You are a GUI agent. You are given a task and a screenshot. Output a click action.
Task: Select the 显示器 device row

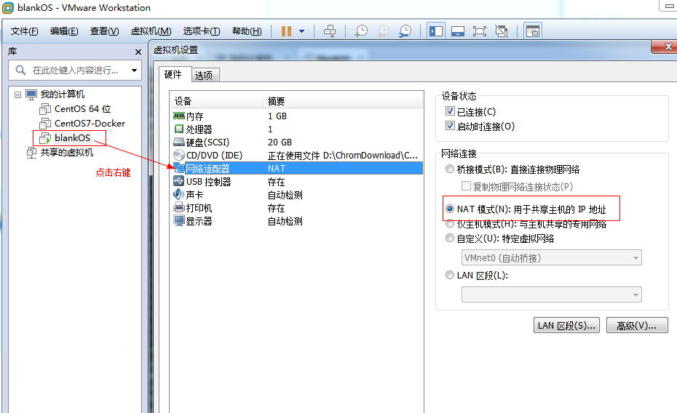(296, 221)
